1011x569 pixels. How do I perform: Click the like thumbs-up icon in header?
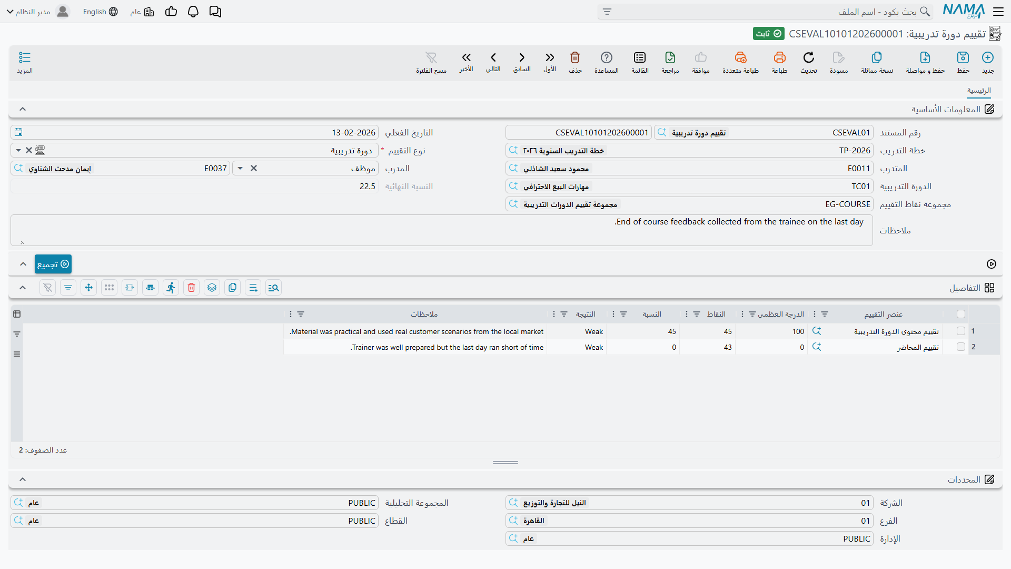[171, 12]
